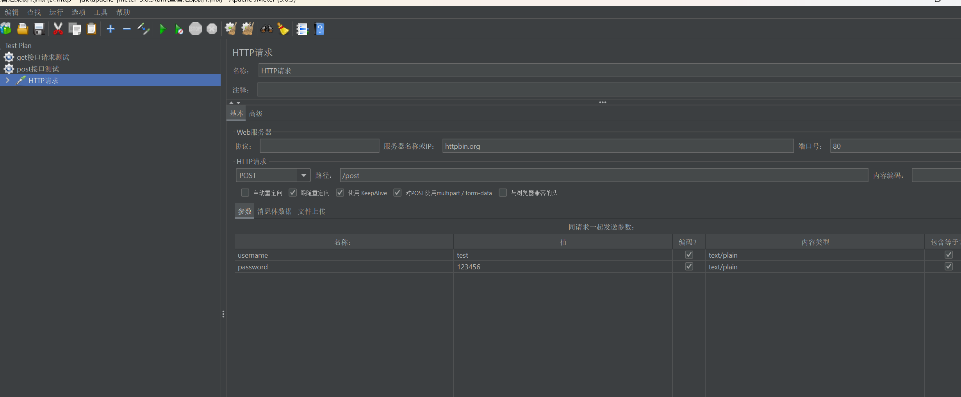Screen dimensions: 961x397
Task: Click the Reset Search broom icon
Action: (283, 29)
